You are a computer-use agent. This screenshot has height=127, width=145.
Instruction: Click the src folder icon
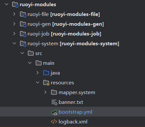[x=31, y=53]
